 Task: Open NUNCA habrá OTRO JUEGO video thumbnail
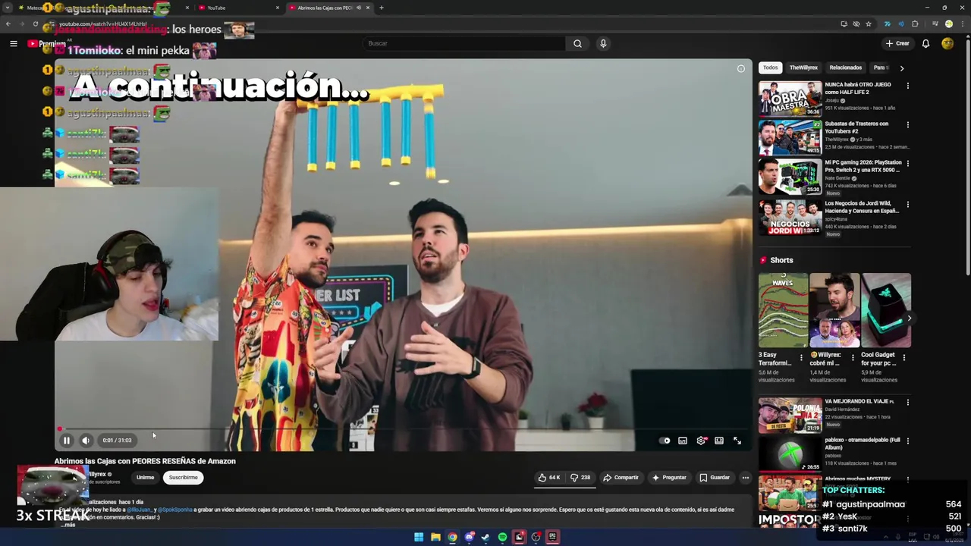(790, 99)
